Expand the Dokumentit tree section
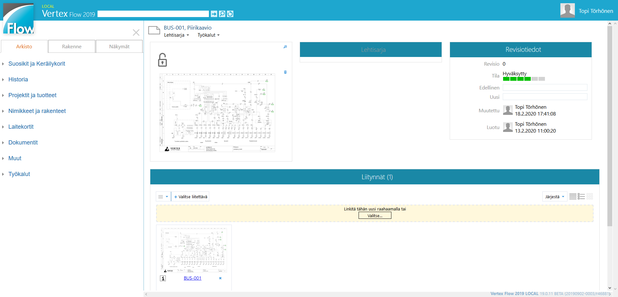The height and width of the screenshot is (297, 618). 23,143
